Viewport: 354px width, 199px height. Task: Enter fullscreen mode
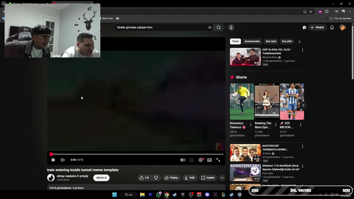pos(218,160)
